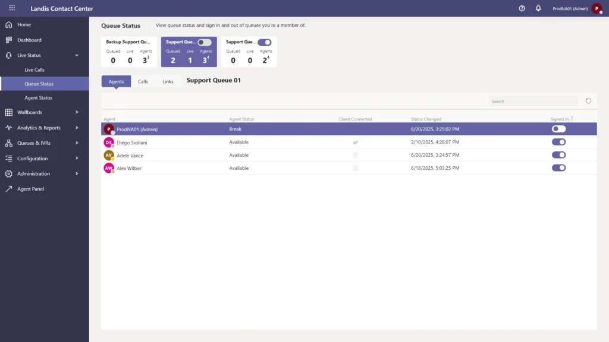Click the Home icon in sidebar

(x=8, y=24)
